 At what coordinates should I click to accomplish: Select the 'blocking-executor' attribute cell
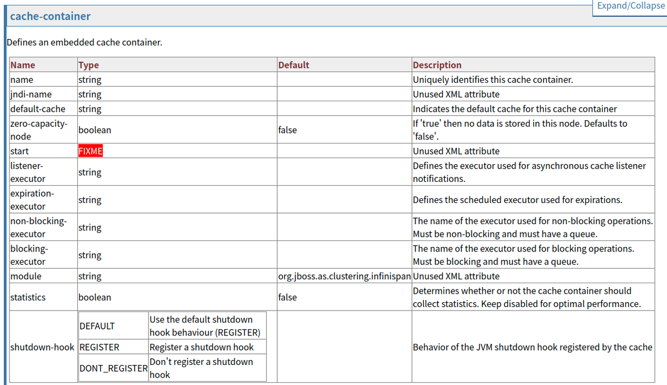point(43,255)
